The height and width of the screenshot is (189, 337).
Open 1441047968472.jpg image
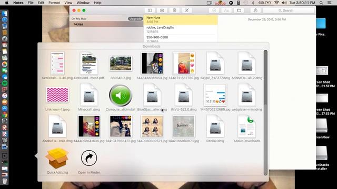click(x=121, y=129)
